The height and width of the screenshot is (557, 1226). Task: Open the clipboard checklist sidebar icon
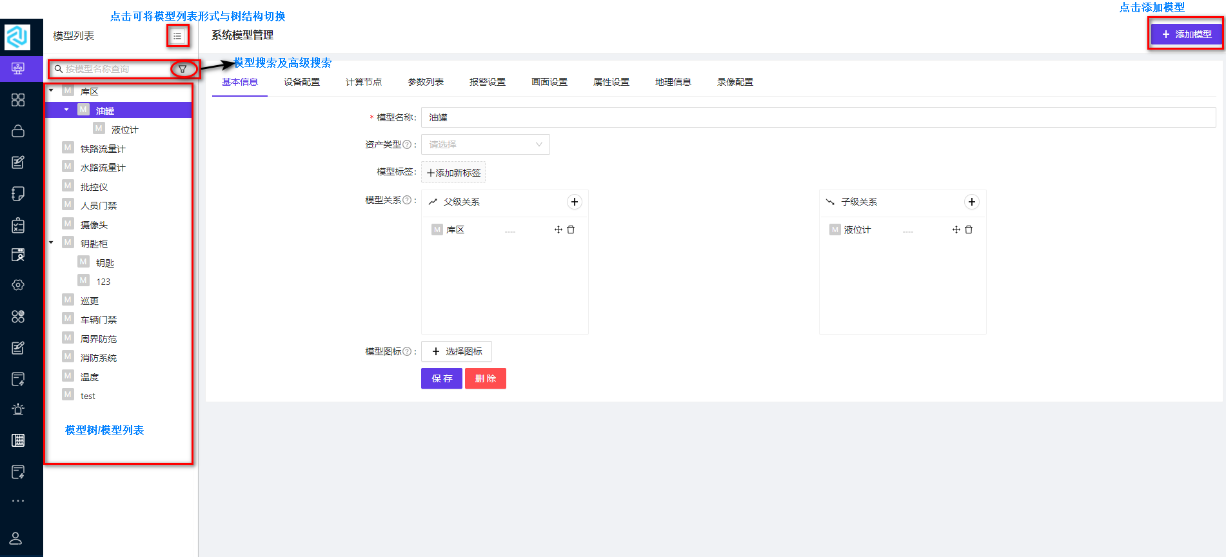(18, 224)
